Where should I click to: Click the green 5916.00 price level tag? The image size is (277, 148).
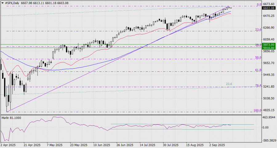click(x=268, y=48)
